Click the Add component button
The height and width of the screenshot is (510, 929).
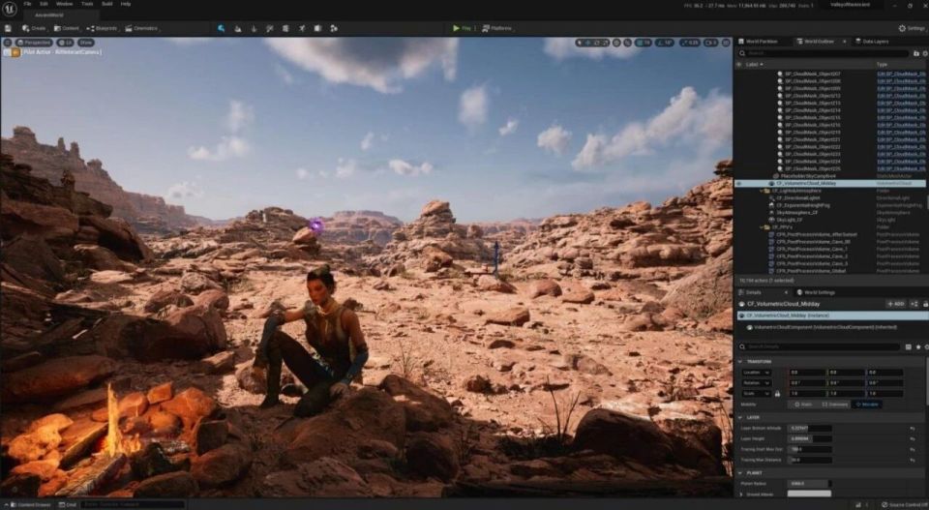pos(895,304)
